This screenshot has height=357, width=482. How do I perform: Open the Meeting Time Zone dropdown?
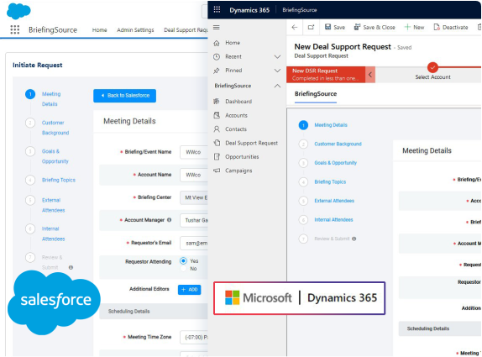194,338
